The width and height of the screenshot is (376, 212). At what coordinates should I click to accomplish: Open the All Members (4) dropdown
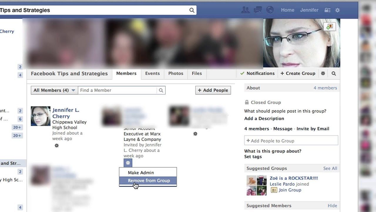coord(54,90)
